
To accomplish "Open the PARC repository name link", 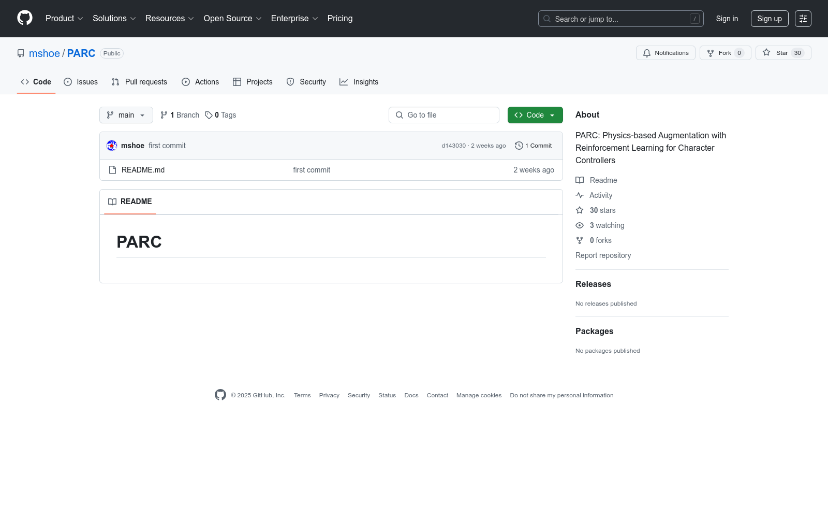I will click(81, 53).
